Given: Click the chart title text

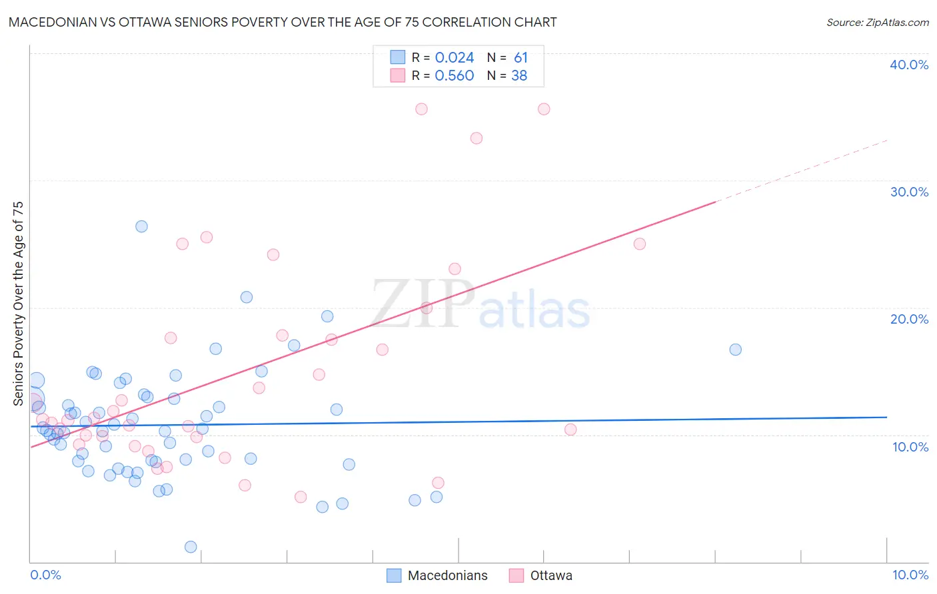Looking at the screenshot, I should [283, 22].
